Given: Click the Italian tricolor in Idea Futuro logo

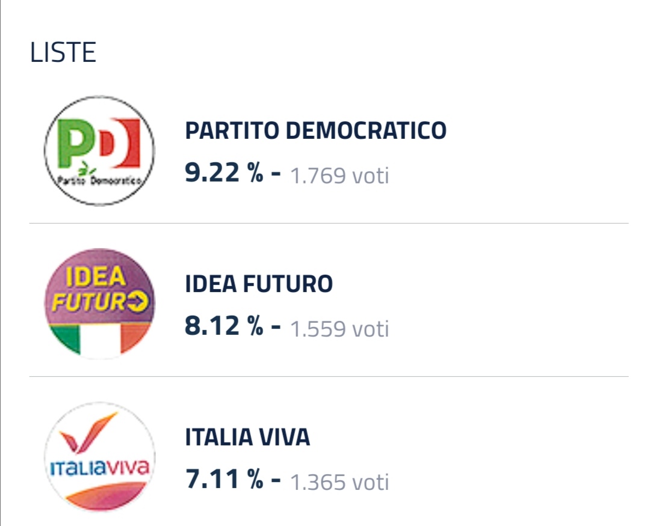Looking at the screenshot, I should click(99, 340).
